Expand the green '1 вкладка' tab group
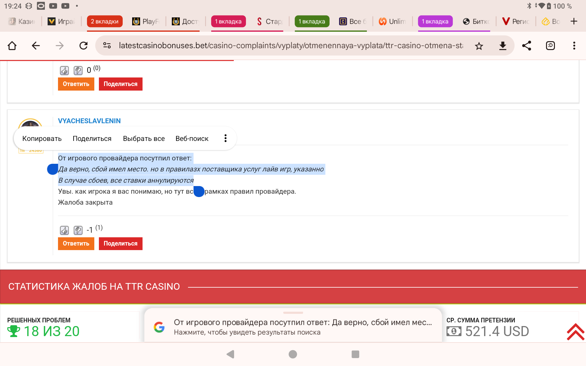The image size is (586, 366). (312, 21)
